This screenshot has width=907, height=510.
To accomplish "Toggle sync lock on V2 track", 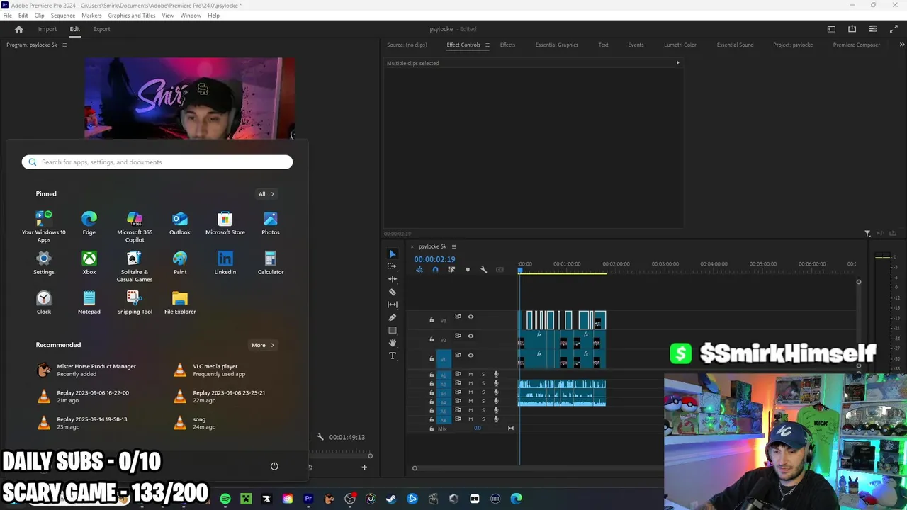I will [x=458, y=336].
